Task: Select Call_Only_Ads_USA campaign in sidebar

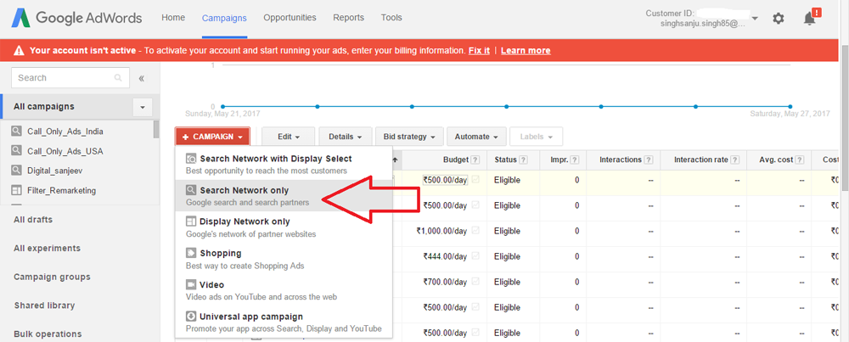Action: (x=65, y=151)
